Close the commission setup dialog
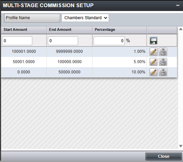Viewport: 183px width, 162px height. point(164,157)
